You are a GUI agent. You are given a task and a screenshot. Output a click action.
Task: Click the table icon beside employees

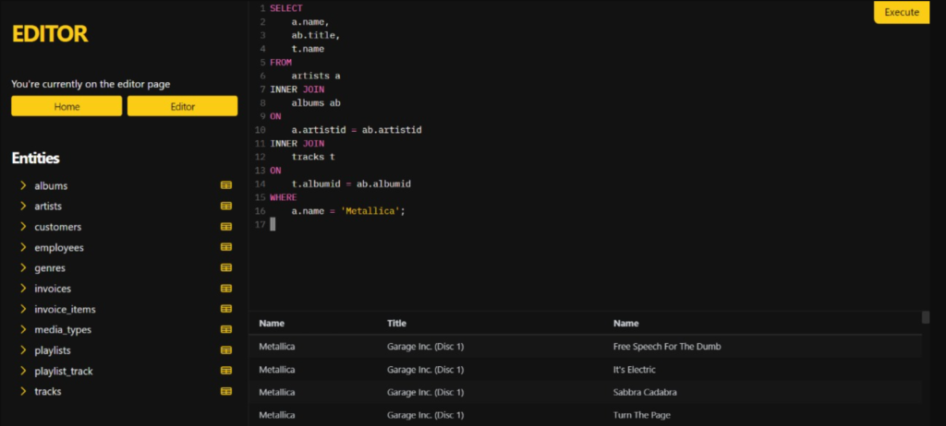pyautogui.click(x=226, y=247)
